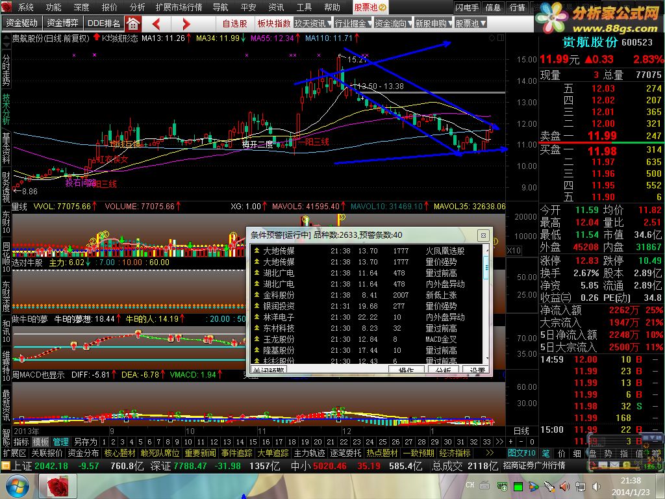Select the 股票池 tab in menu bar
This screenshot has width=665, height=499.
coord(370,7)
